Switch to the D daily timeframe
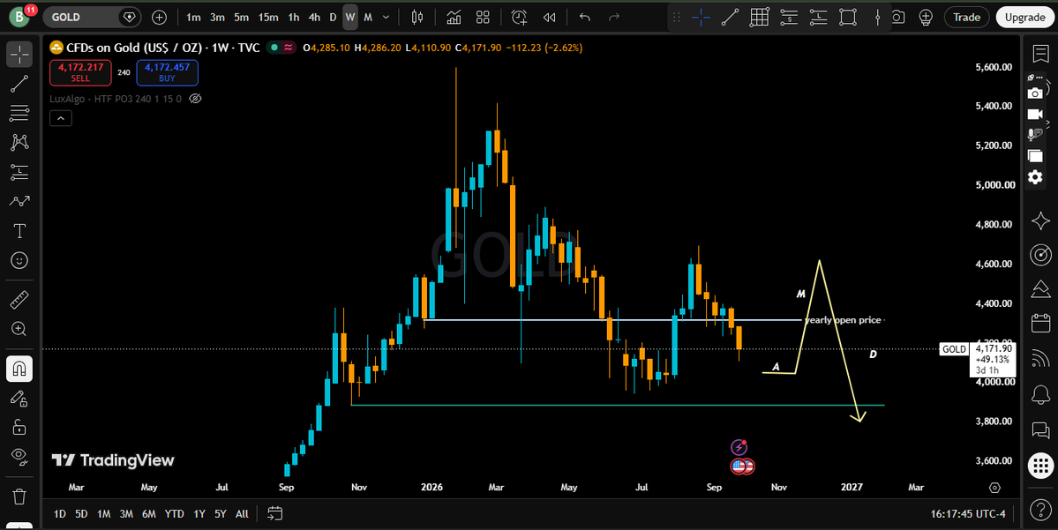 (333, 17)
